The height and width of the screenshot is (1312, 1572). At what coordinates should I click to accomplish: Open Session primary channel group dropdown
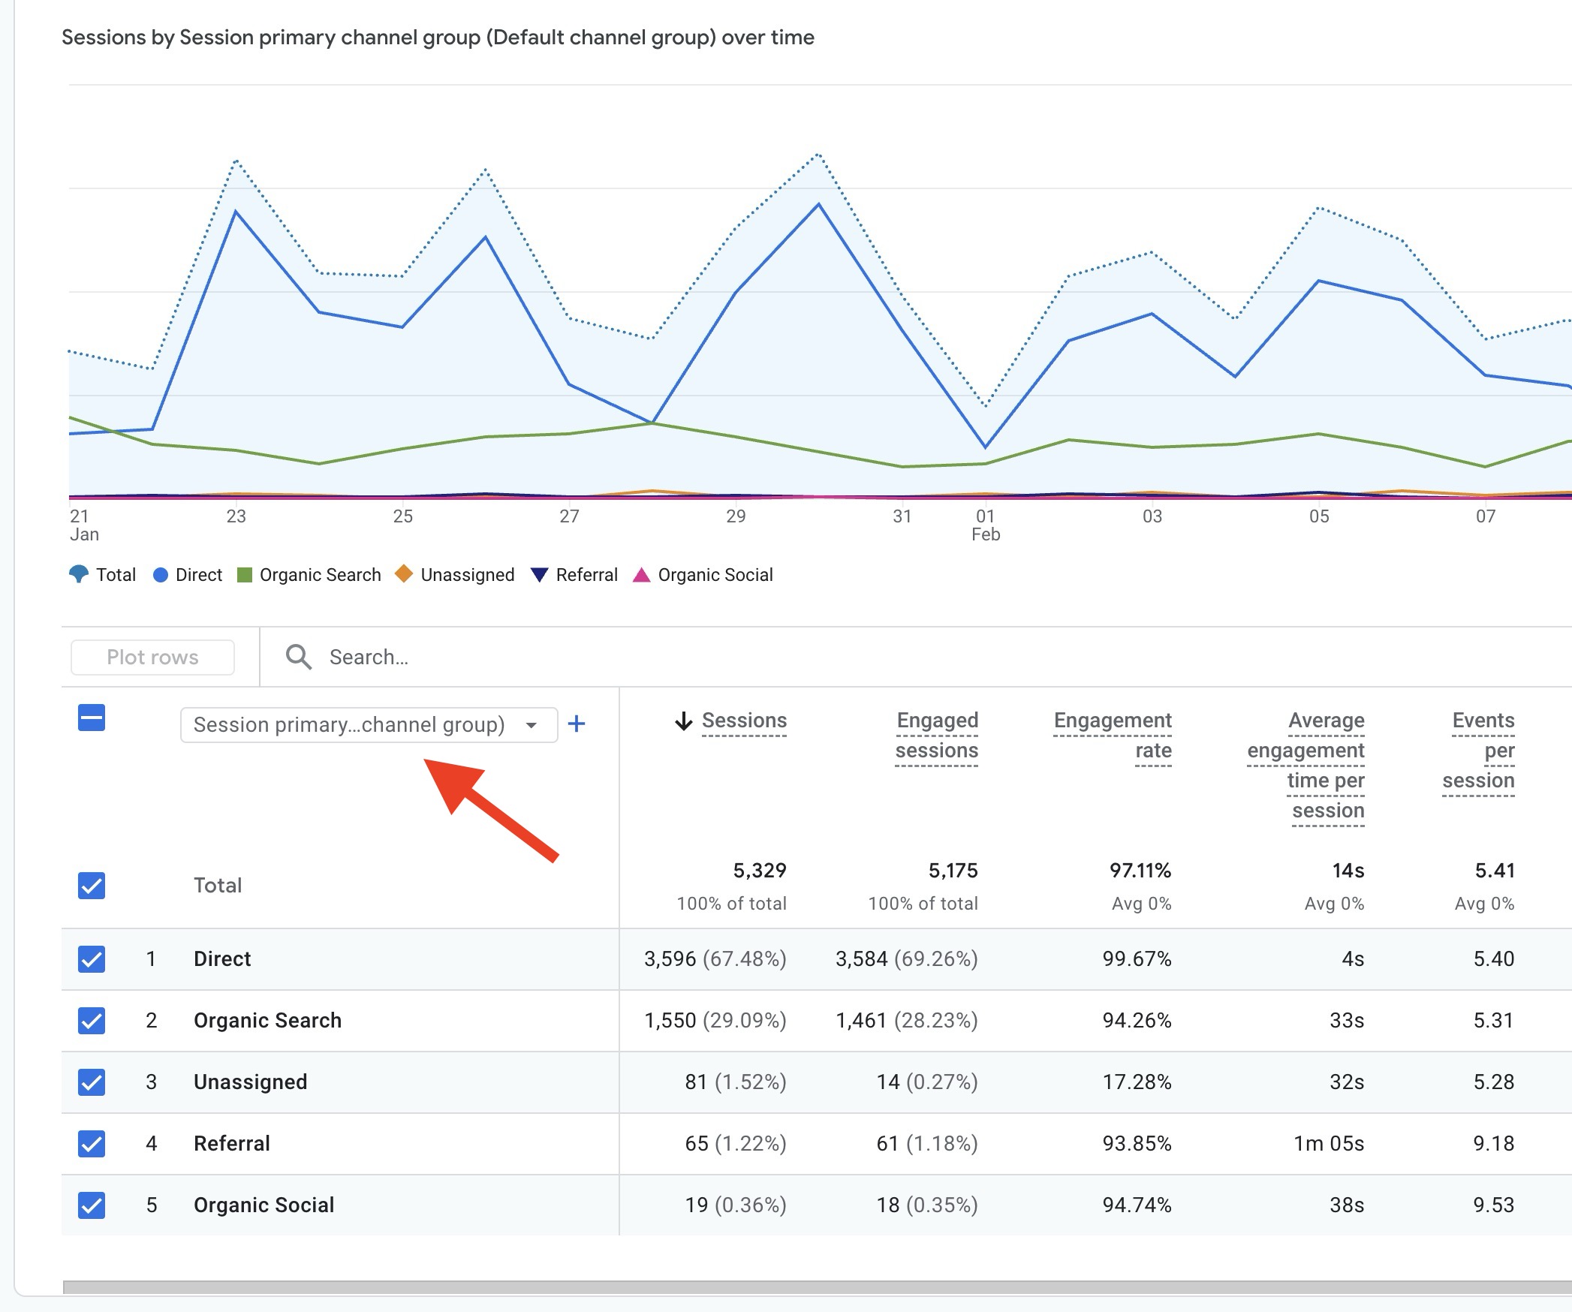(x=368, y=725)
